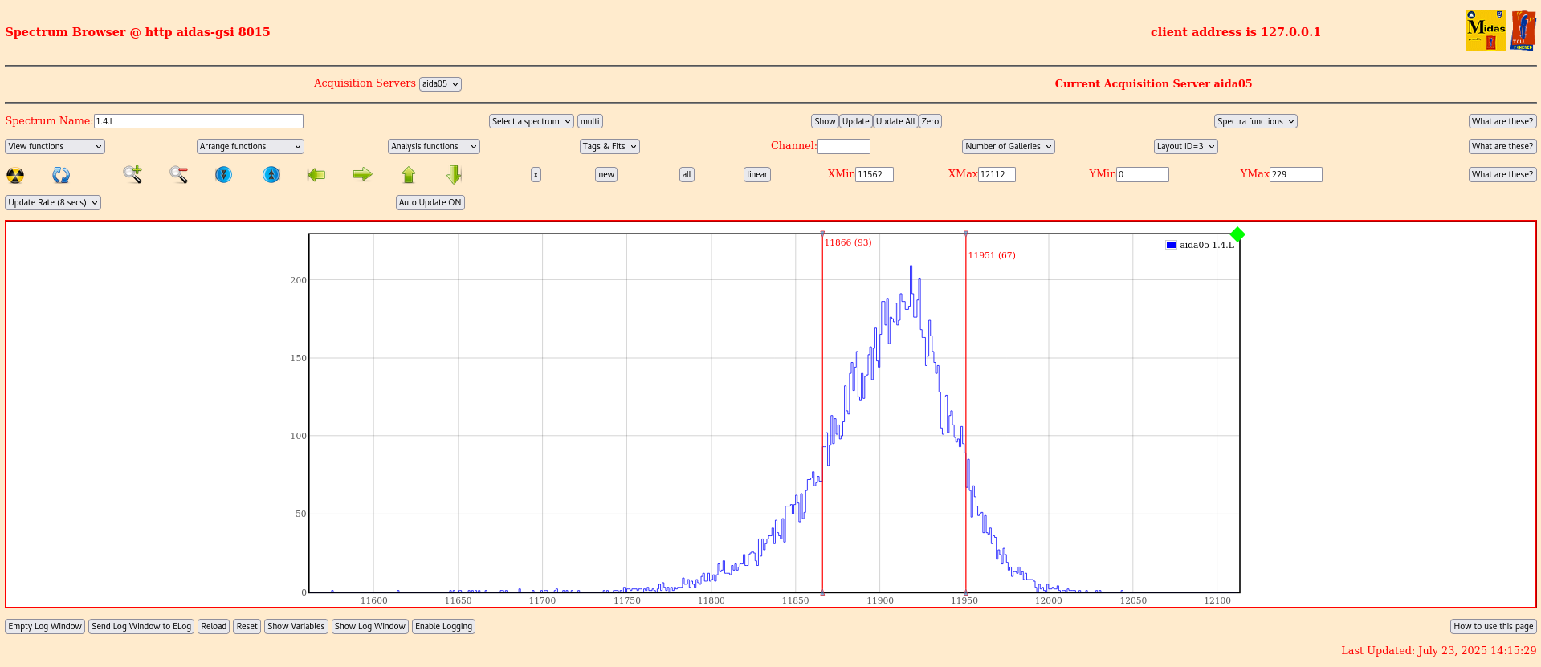Image resolution: width=1541 pixels, height=667 pixels.
Task: Click the Show Log Window button
Action: [370, 626]
